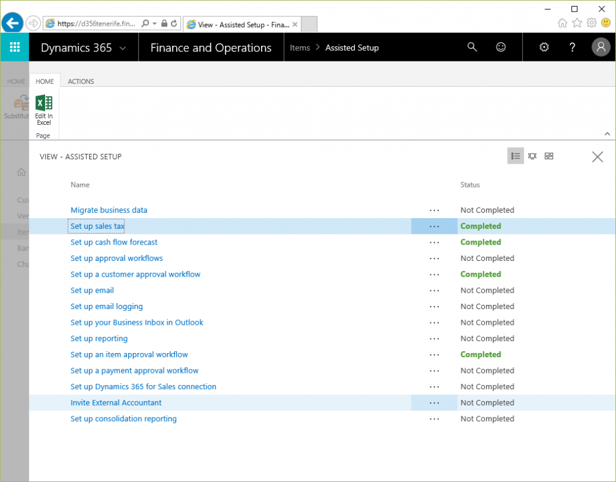This screenshot has width=616, height=482.
Task: Switch to list view layout
Action: (516, 156)
